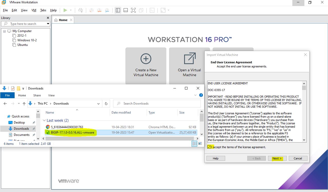Click the revert to snapshot icon

99,10
